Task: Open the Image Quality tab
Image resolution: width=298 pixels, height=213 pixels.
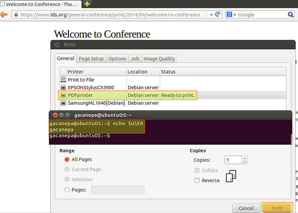Action: [x=159, y=59]
